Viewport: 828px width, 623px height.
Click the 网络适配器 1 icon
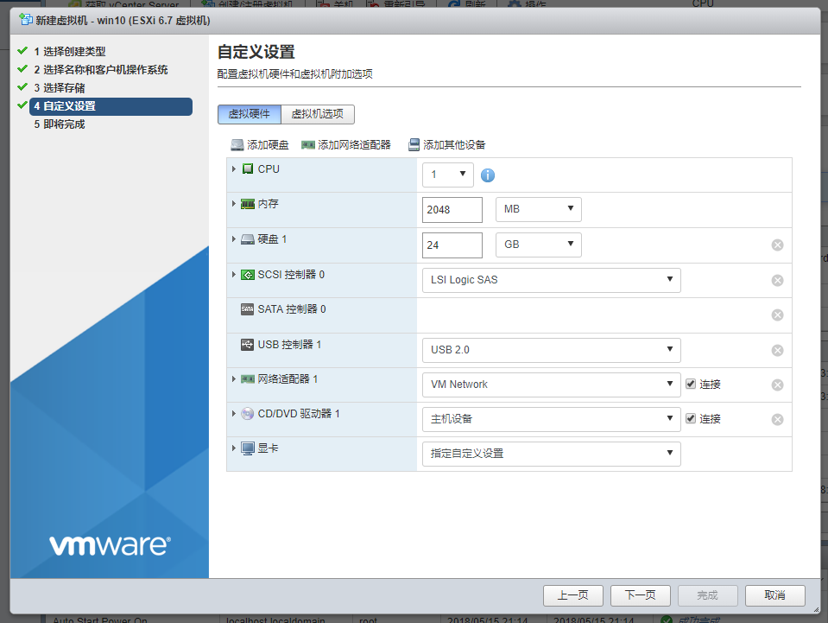pyautogui.click(x=248, y=379)
